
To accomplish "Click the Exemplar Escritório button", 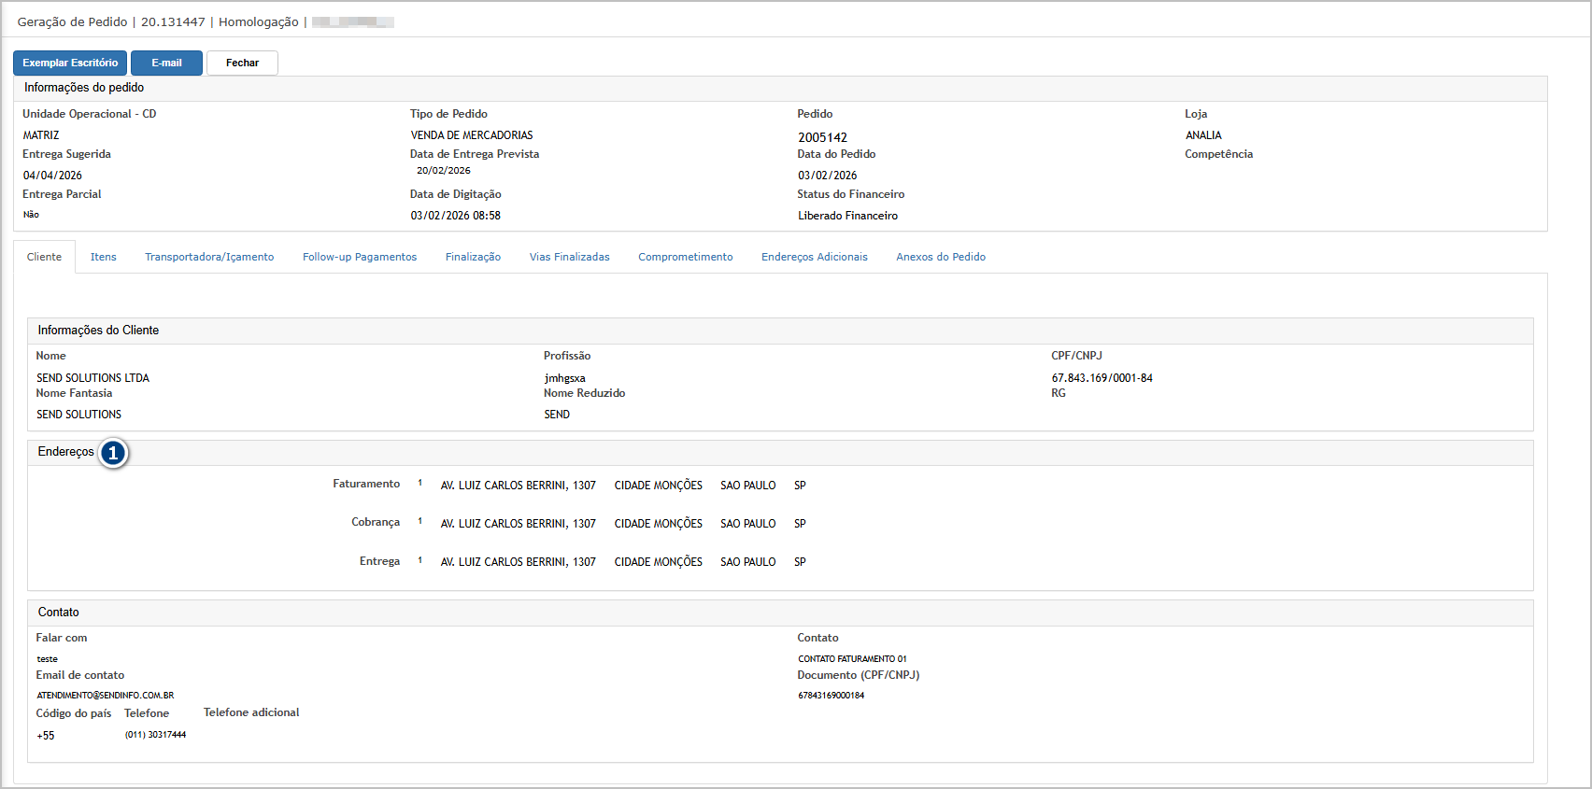I will [x=70, y=63].
